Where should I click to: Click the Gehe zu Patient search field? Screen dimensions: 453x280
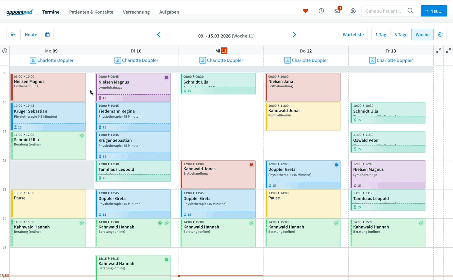(x=385, y=11)
